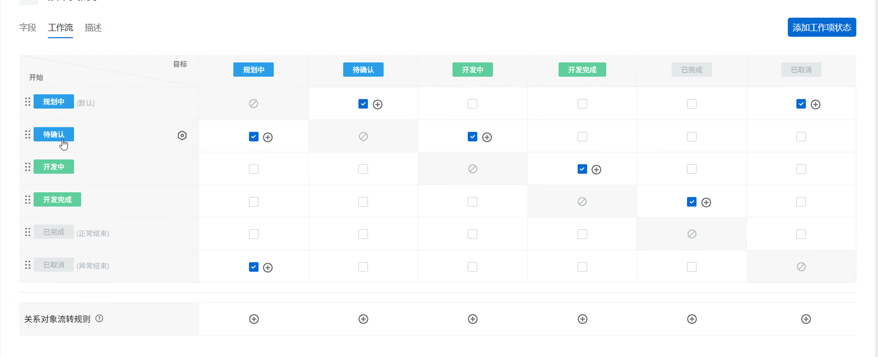Click 已完成 status label in left column
Image resolution: width=878 pixels, height=357 pixels.
pos(53,232)
